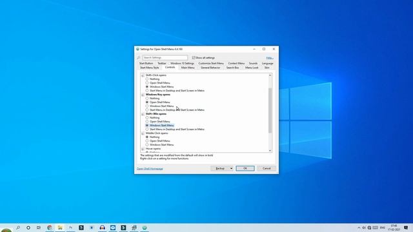Open the blue Mail app on taskbar

click(113, 227)
